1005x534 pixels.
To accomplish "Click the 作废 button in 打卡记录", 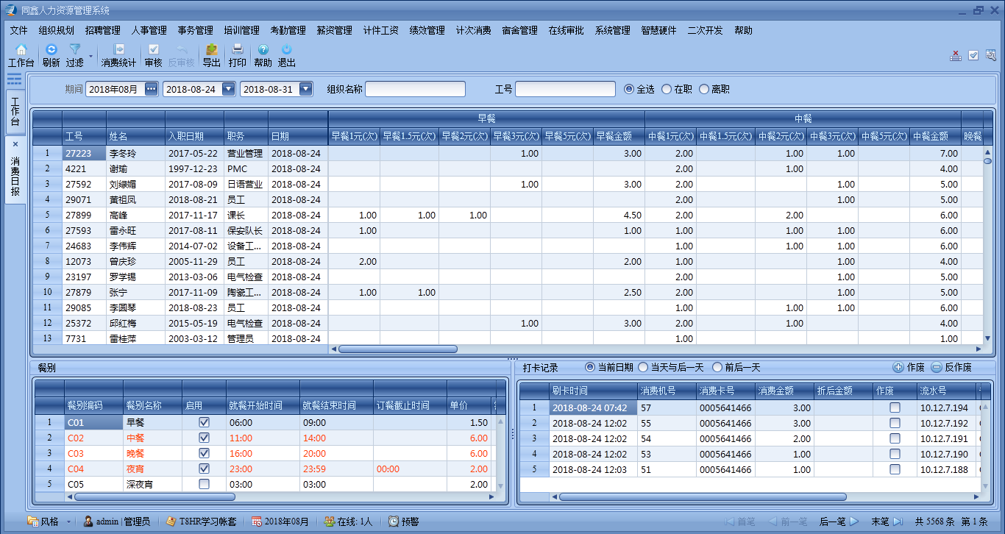I will [x=909, y=367].
